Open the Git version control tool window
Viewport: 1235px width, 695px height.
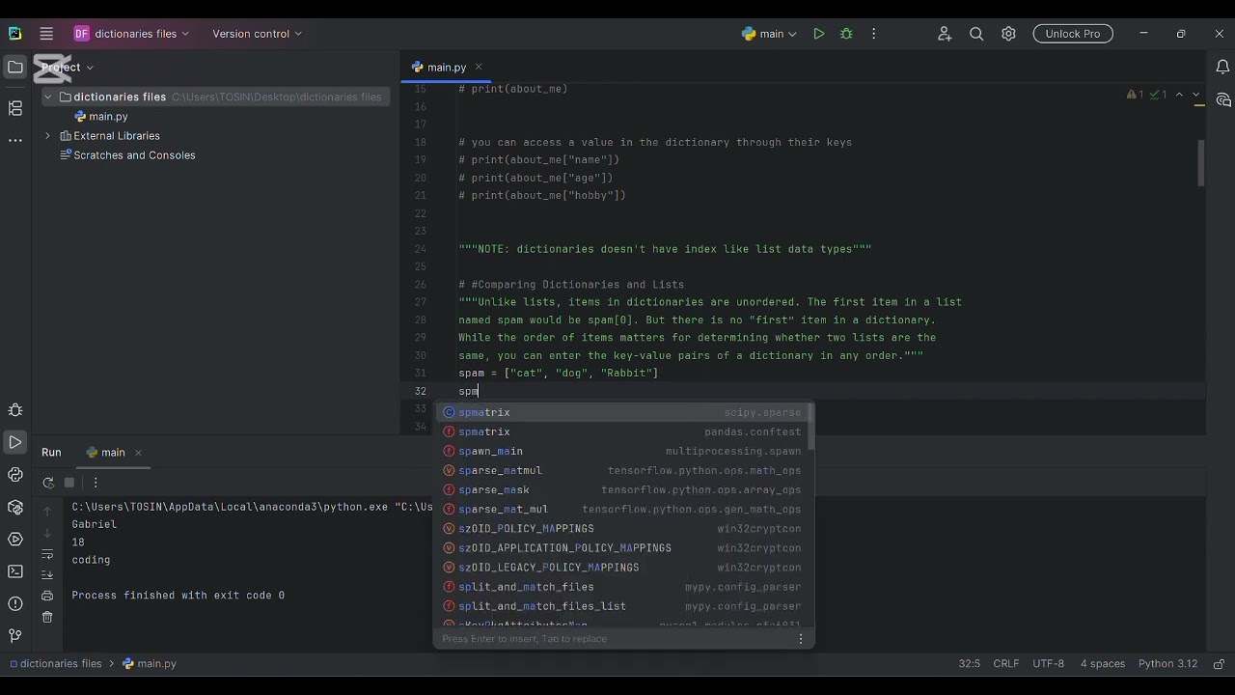tap(14, 636)
